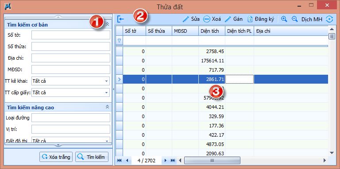Click the refresh icon beside Dịch MH
This screenshot has height=169, width=340.
pyautogui.click(x=329, y=19)
